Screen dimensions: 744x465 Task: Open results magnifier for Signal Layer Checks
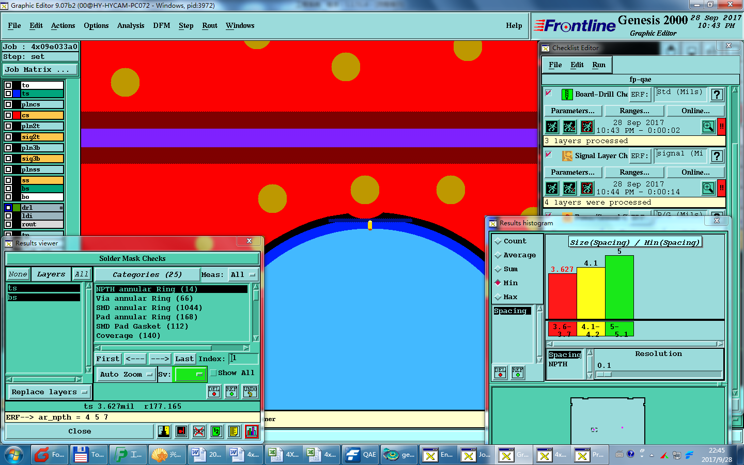[x=708, y=188]
